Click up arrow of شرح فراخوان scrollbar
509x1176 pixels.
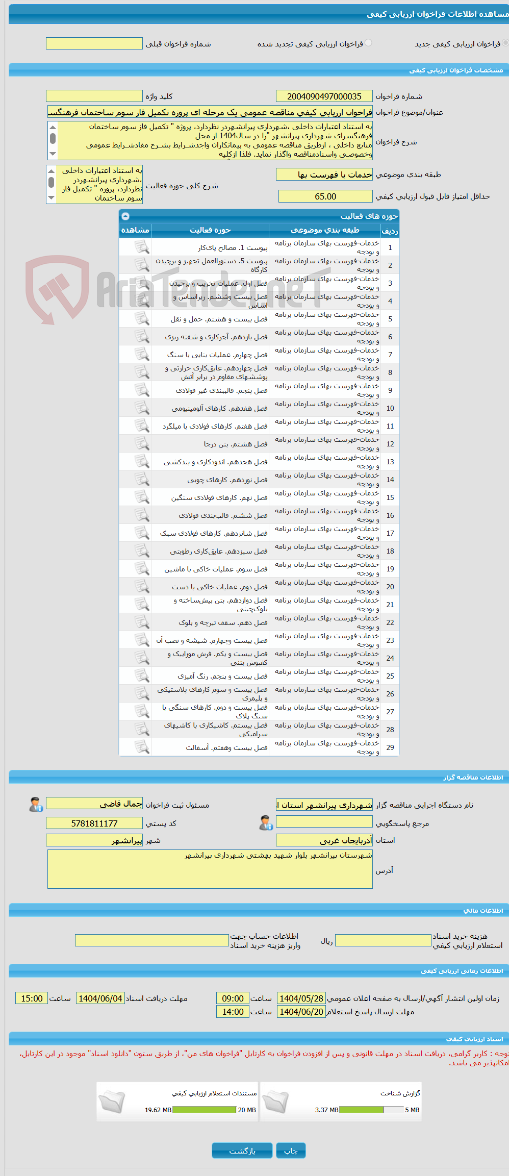(x=53, y=127)
